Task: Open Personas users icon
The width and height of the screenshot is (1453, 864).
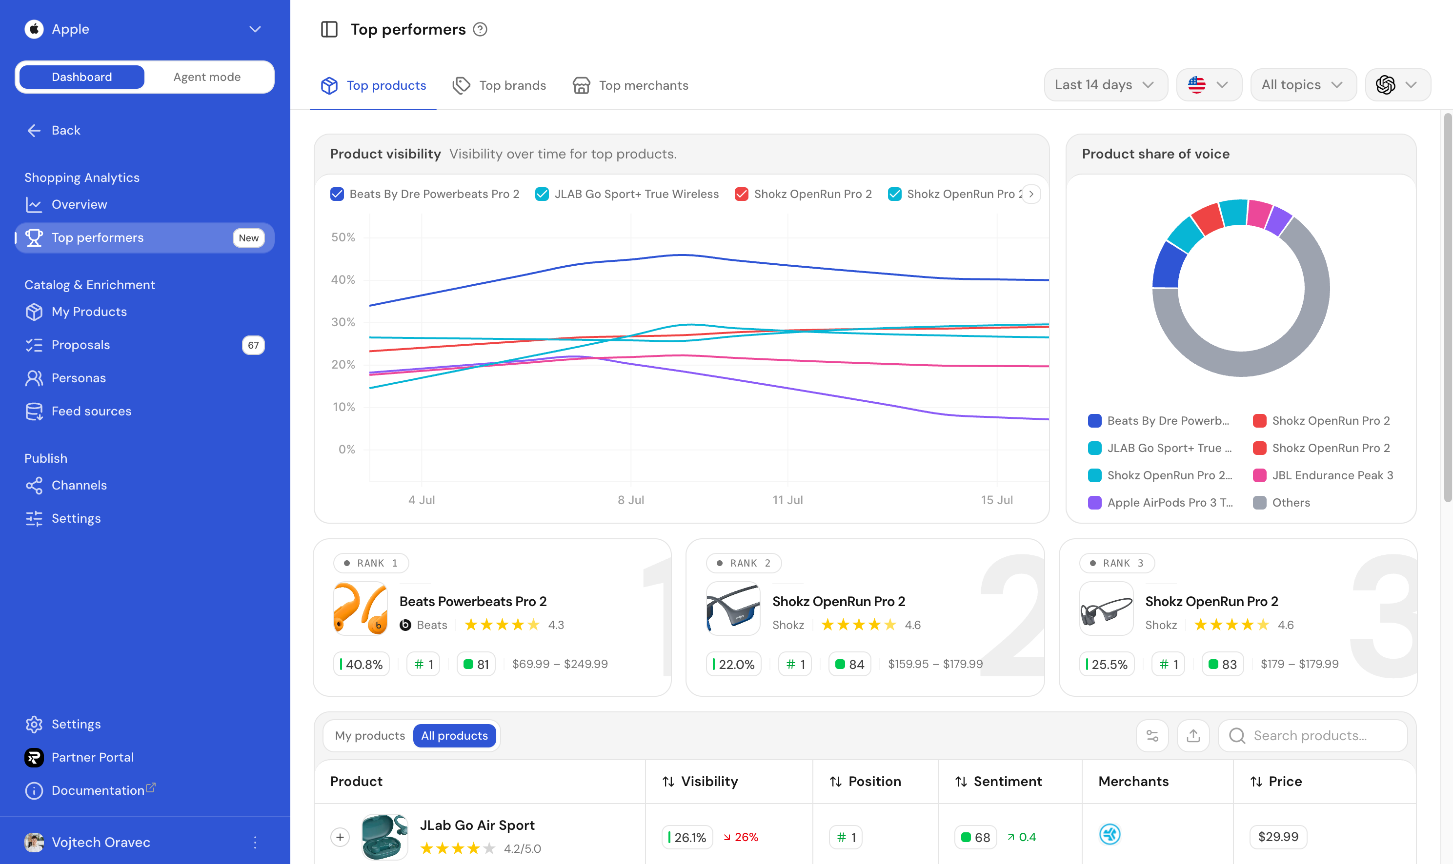Action: click(34, 378)
